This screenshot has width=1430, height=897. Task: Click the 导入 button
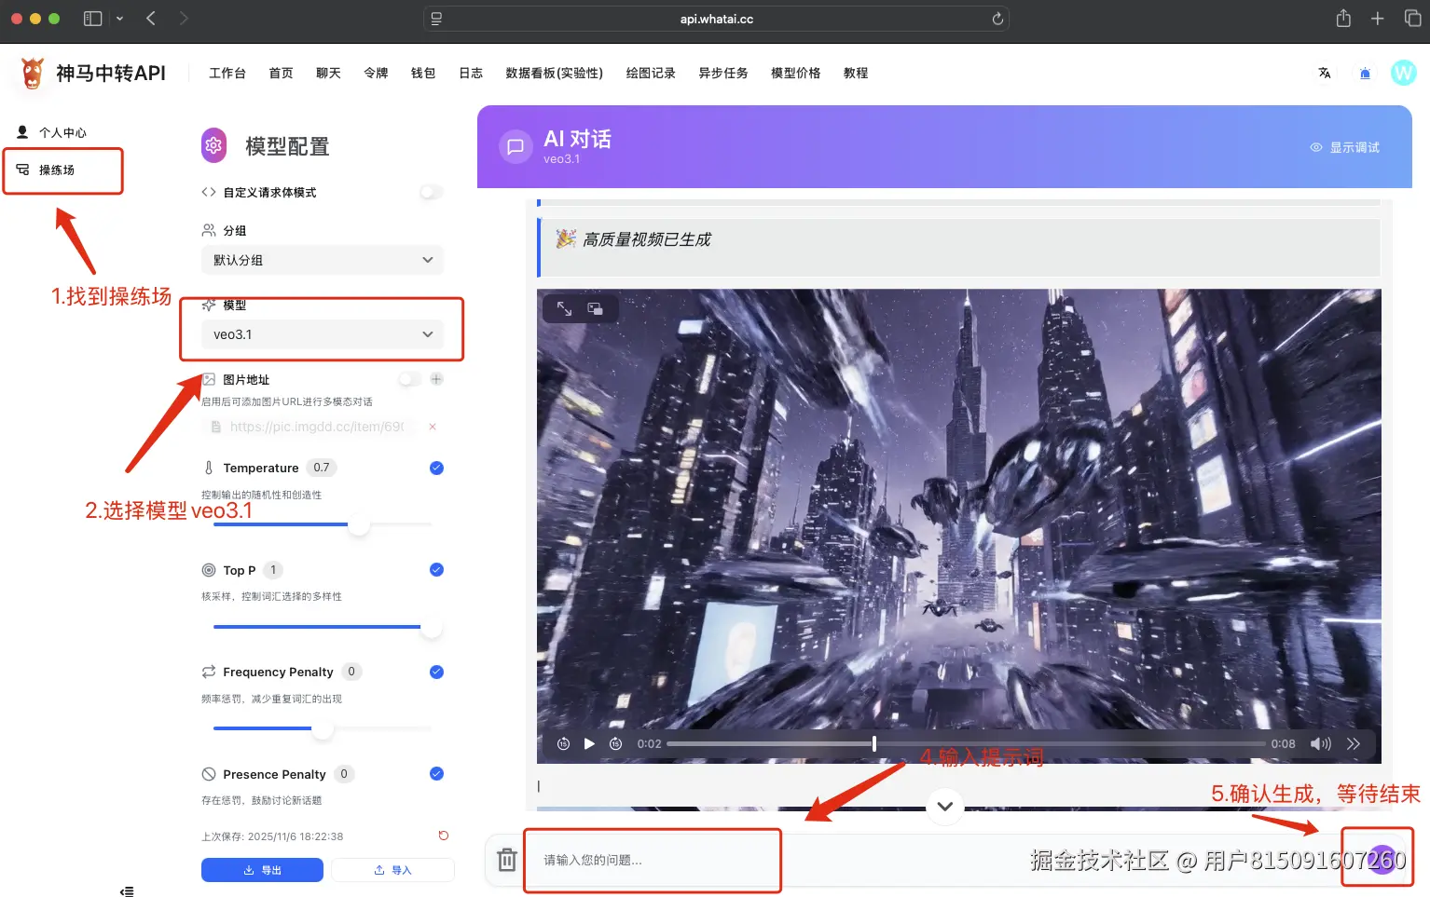[x=392, y=869]
